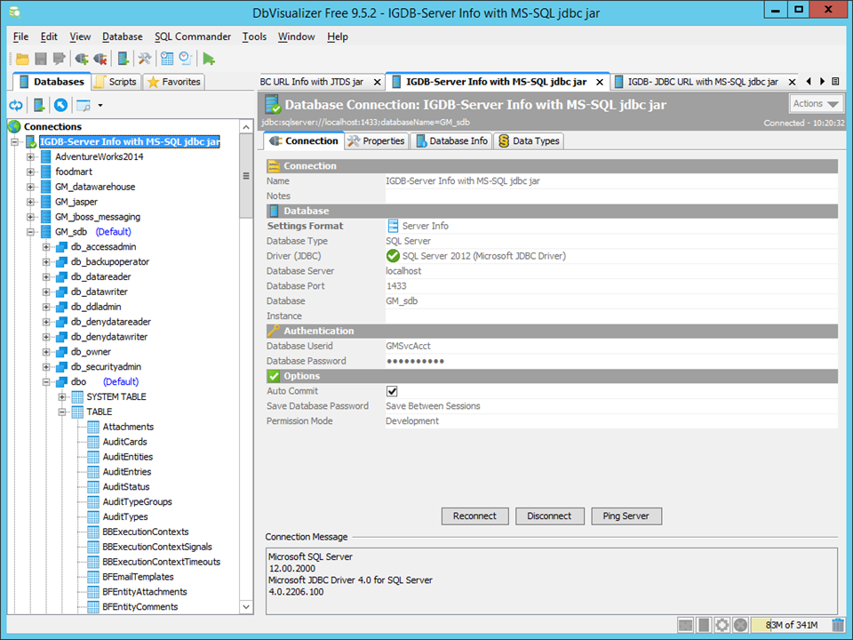Open the dropdown arrow beside the tree magnifier icon
Viewport: 853px width, 640px height.
100,106
